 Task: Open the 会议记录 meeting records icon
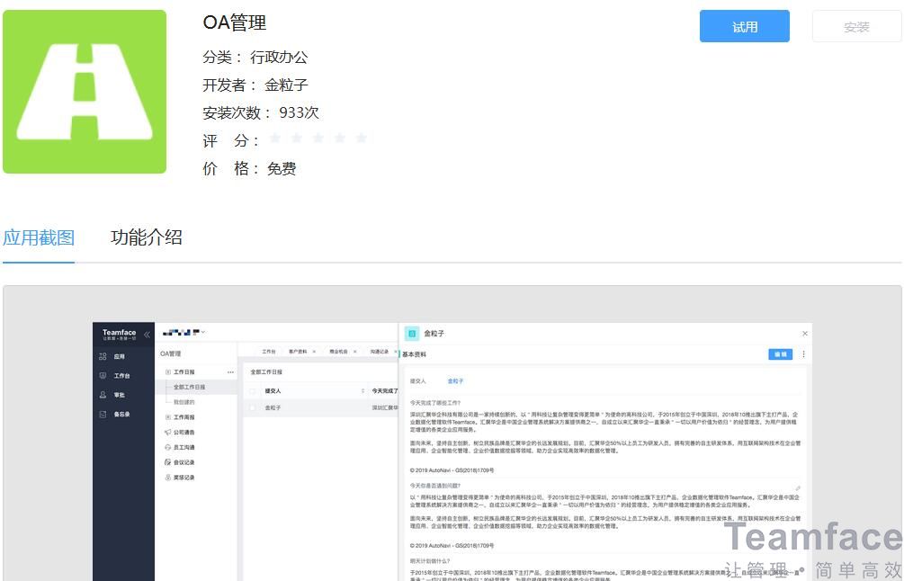point(167,461)
